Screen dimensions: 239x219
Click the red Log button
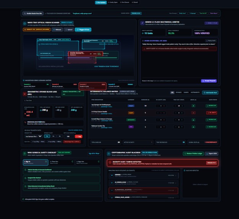[78, 136]
